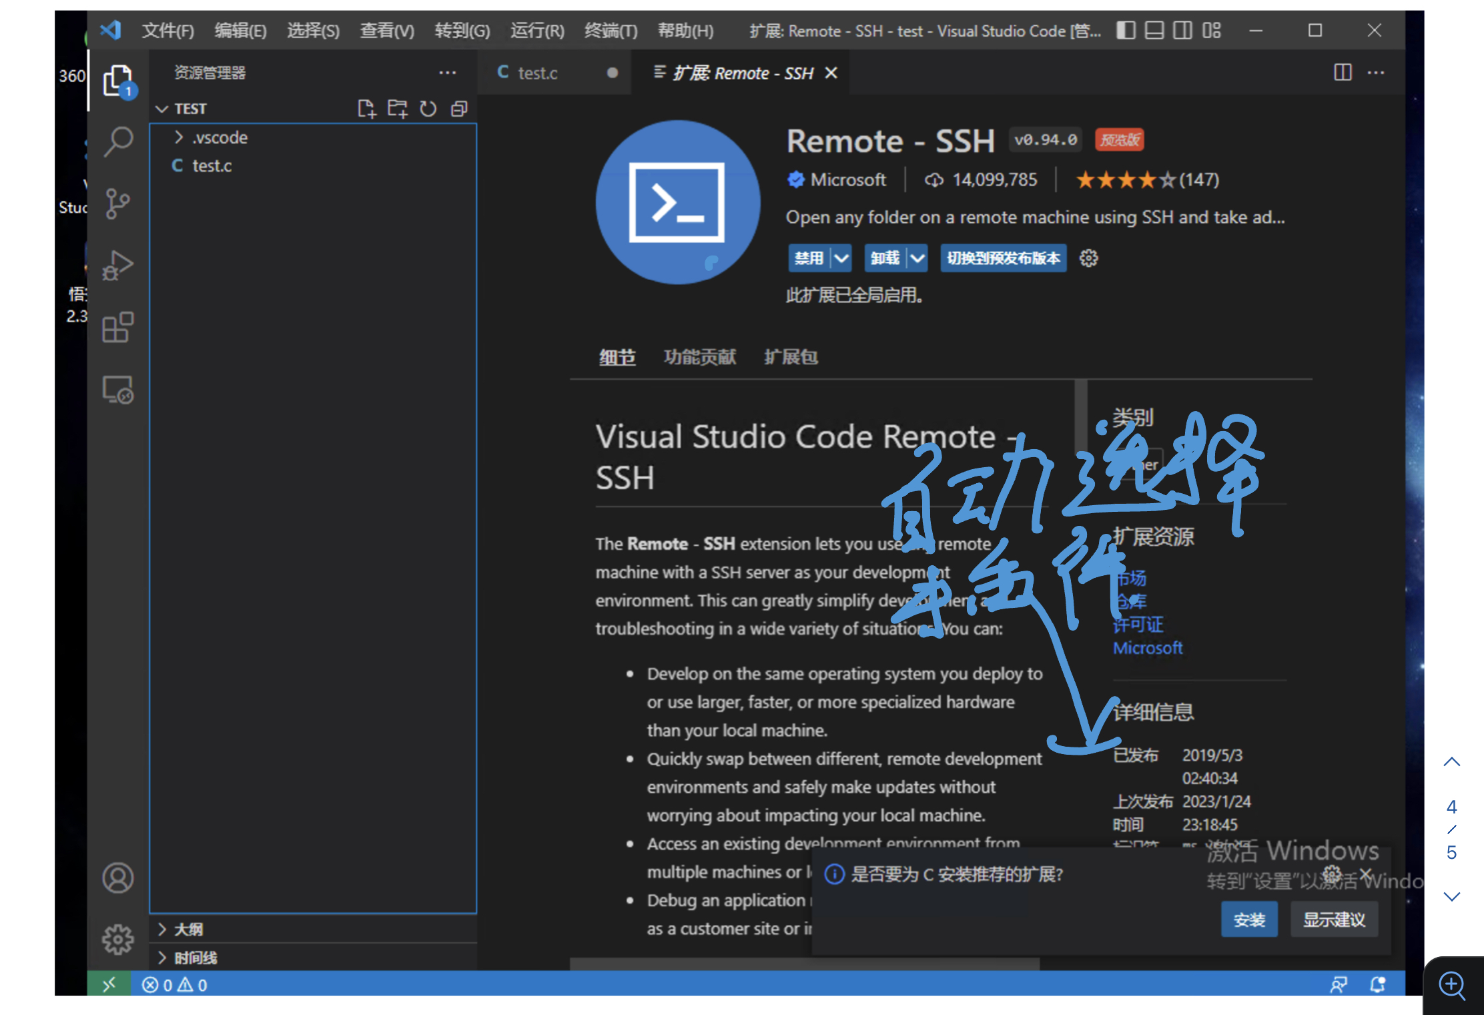1484x1015 pixels.
Task: Open the 编辑(E) menu
Action: click(x=240, y=31)
